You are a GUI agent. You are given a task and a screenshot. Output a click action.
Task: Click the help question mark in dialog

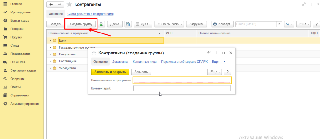(x=228, y=72)
